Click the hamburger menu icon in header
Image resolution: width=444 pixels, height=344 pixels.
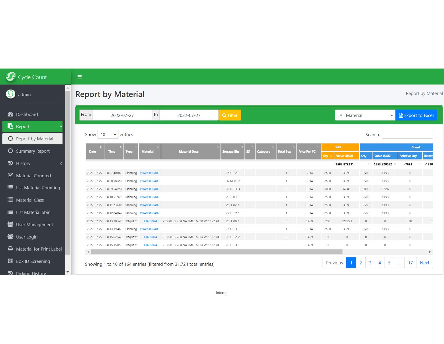click(79, 77)
